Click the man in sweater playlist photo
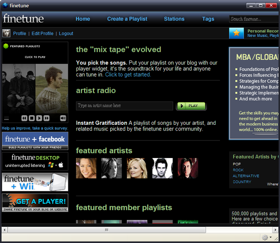 tap(52, 88)
